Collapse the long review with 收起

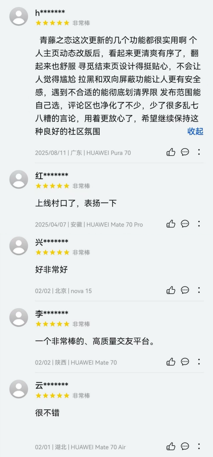pos(195,131)
